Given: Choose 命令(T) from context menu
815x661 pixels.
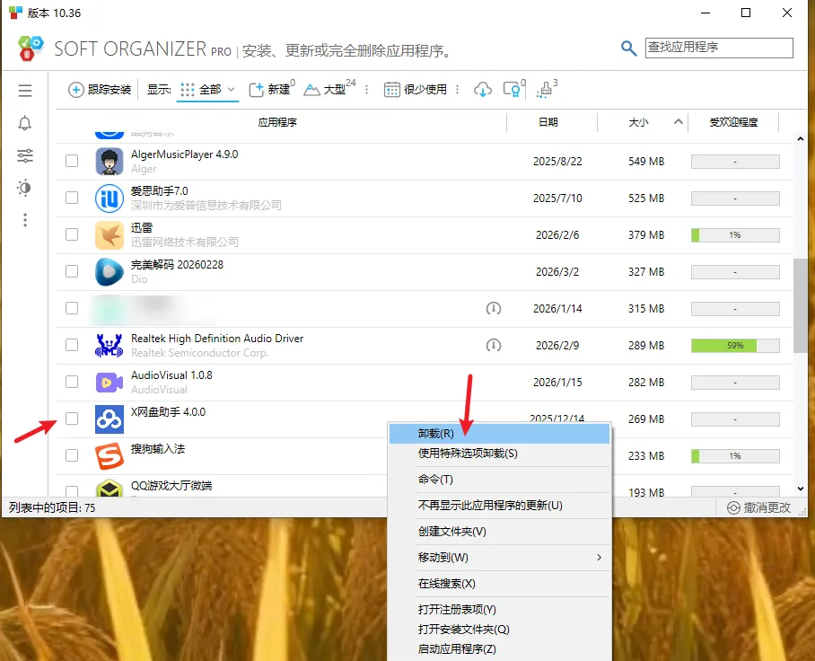Looking at the screenshot, I should pyautogui.click(x=499, y=480).
